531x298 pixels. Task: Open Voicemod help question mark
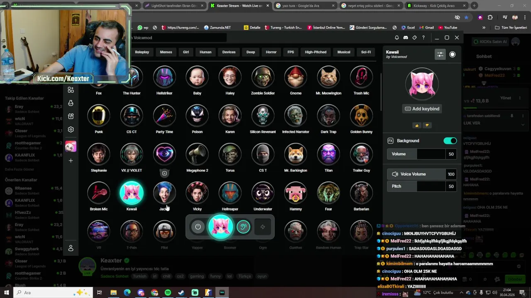423,38
